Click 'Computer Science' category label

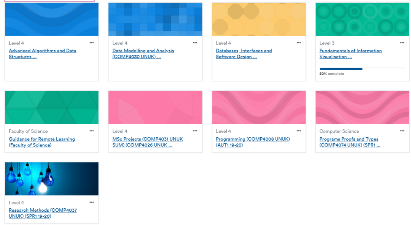coord(339,131)
